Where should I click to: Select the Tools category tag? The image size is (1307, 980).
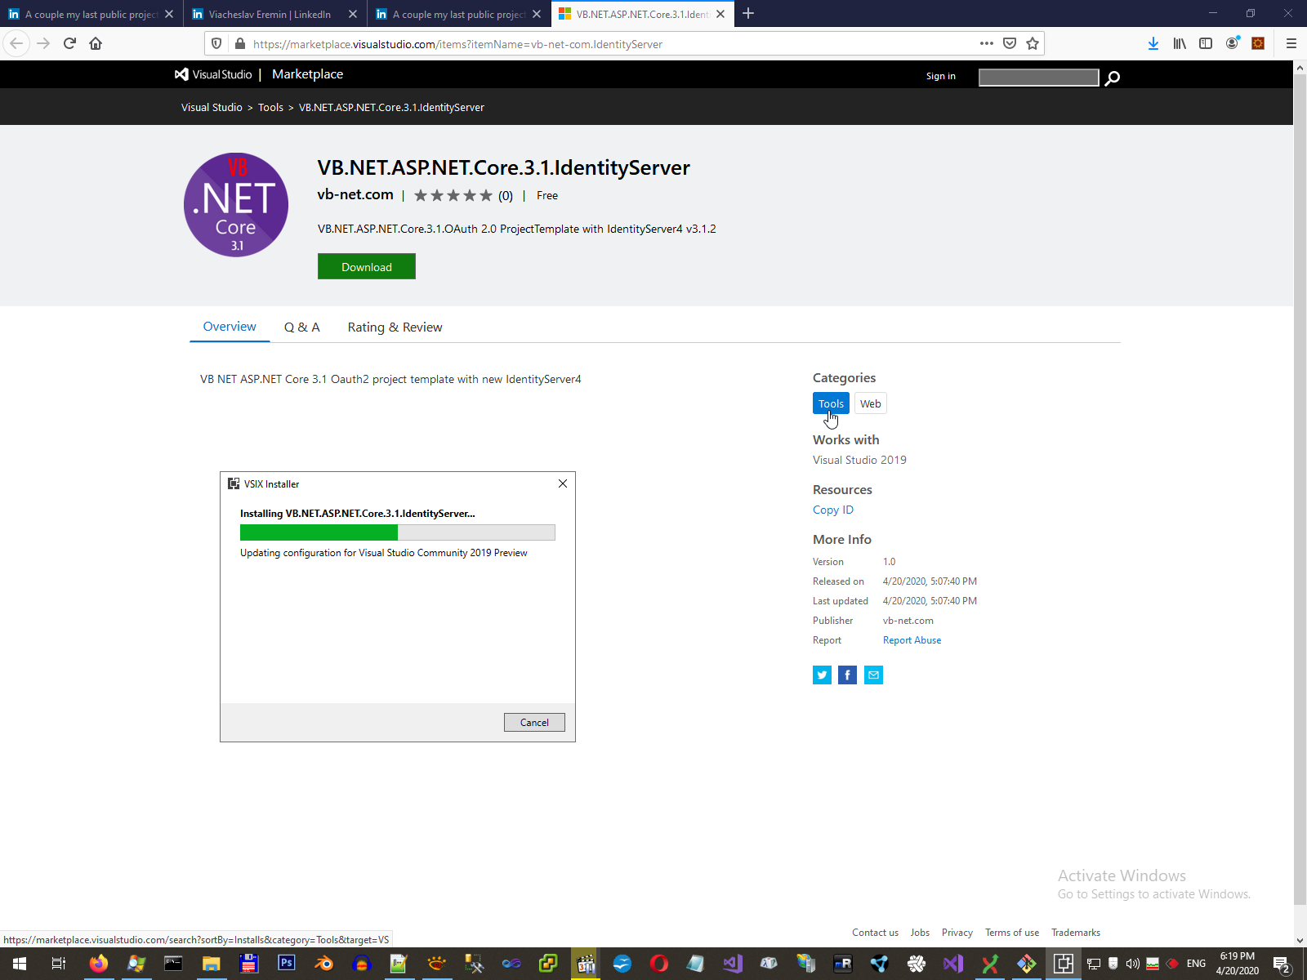pyautogui.click(x=831, y=403)
